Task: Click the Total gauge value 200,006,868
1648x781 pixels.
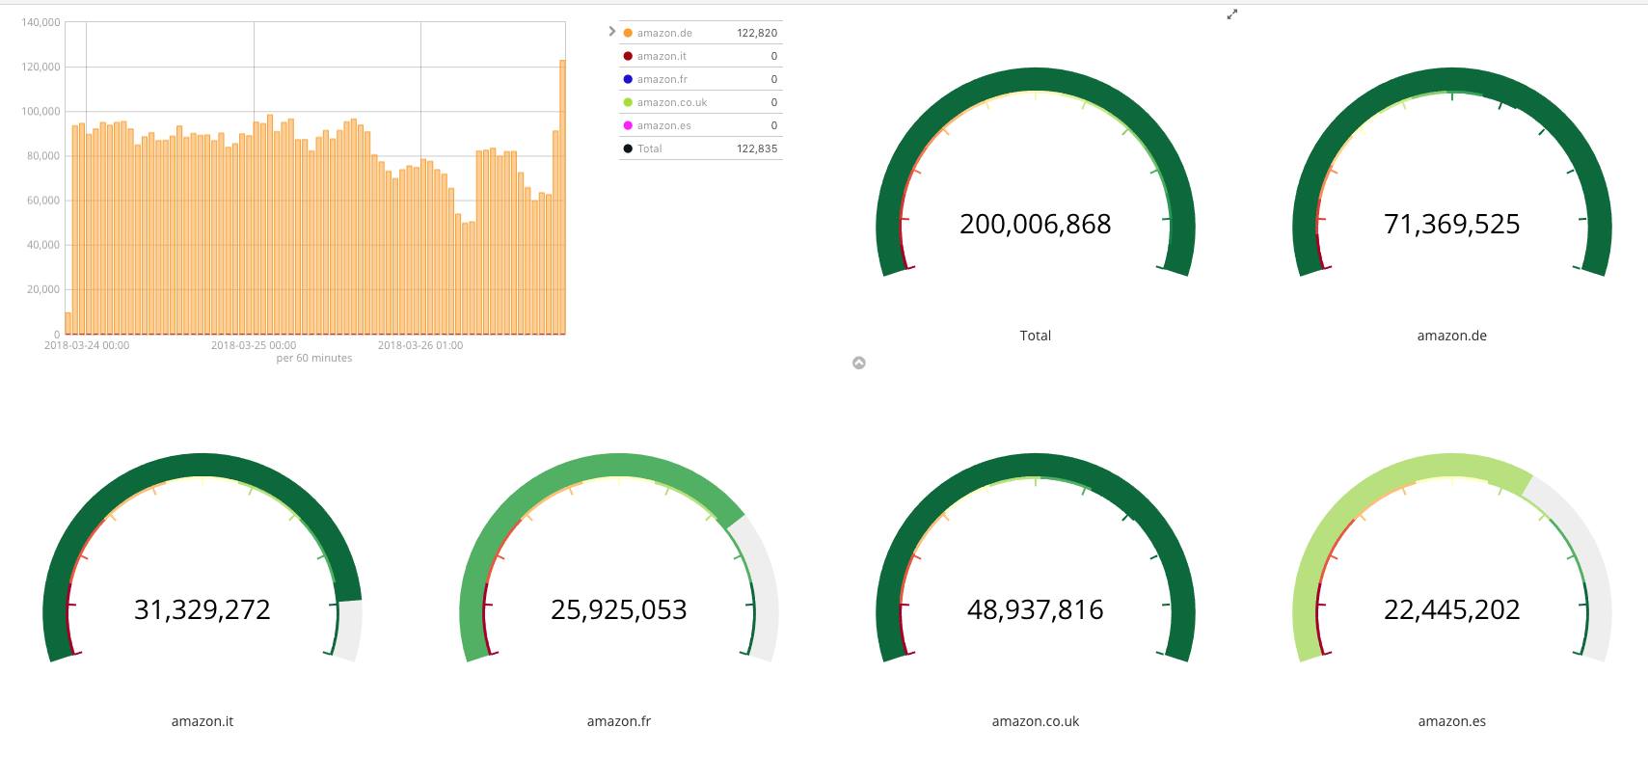Action: pos(1036,224)
